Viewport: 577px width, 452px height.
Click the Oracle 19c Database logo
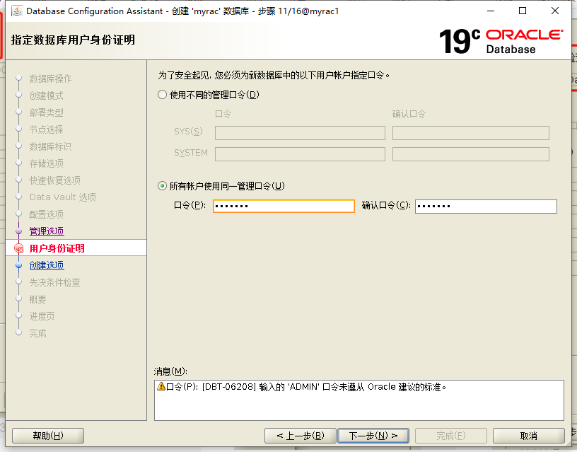(x=501, y=41)
